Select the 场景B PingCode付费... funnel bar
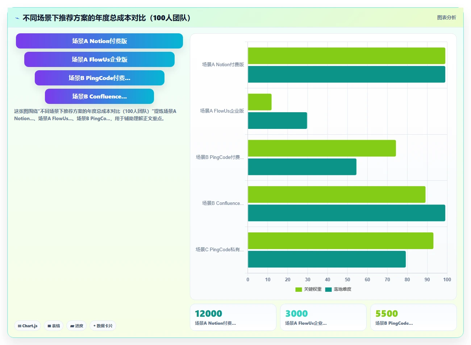Image resolution: width=471 pixels, height=345 pixels. 99,78
